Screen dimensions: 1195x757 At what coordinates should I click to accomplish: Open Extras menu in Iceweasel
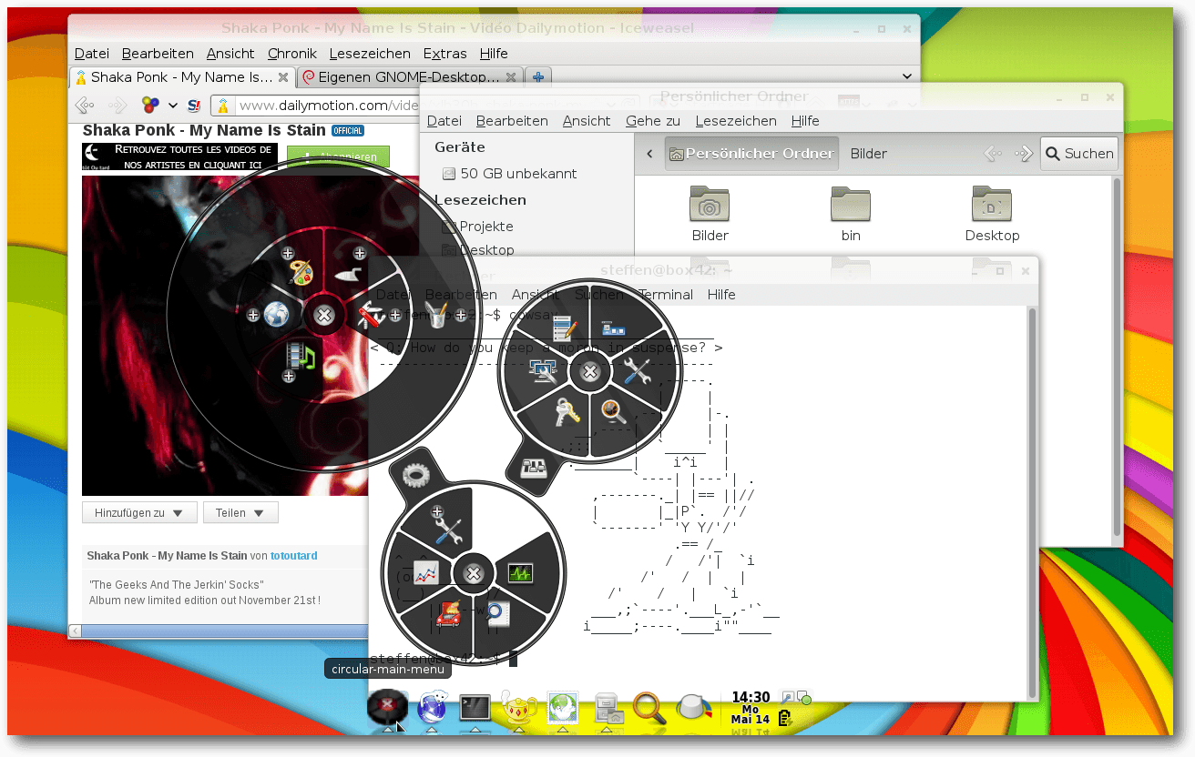pyautogui.click(x=444, y=54)
